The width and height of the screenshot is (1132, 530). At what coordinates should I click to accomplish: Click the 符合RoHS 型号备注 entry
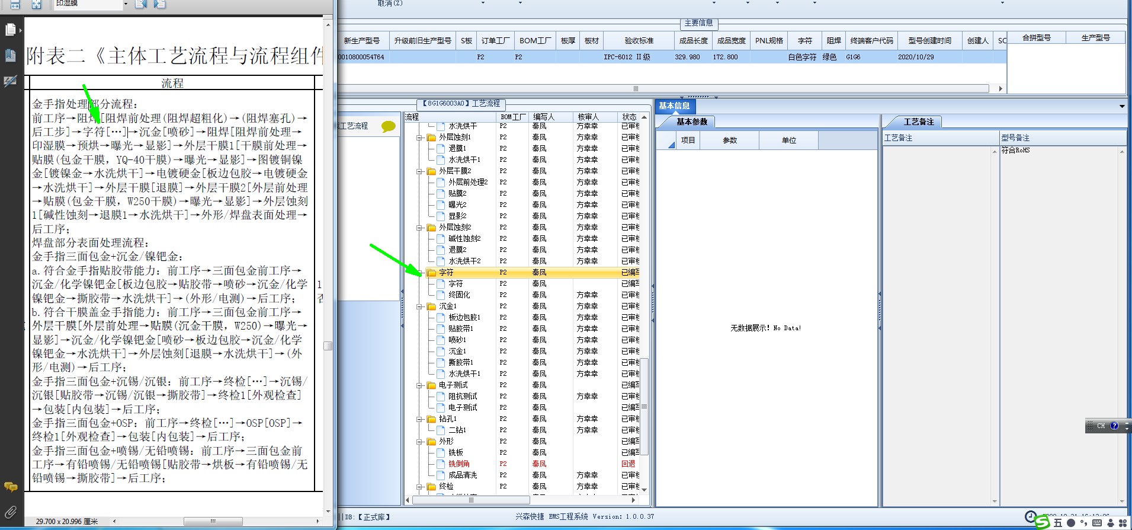tap(1016, 151)
